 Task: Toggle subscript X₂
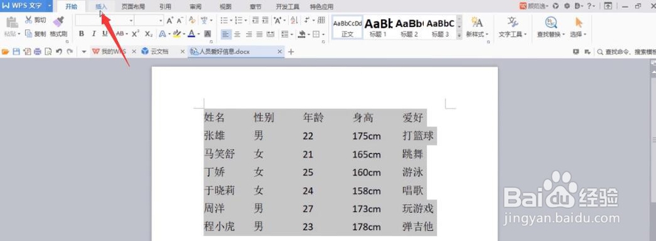(x=148, y=33)
